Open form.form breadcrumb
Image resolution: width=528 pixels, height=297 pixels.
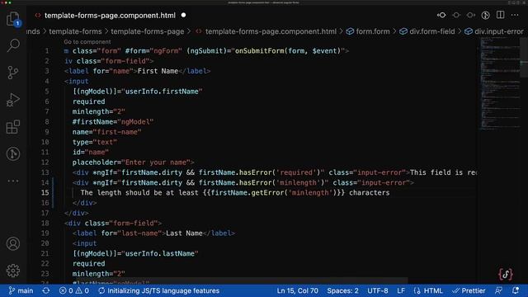tap(373, 31)
